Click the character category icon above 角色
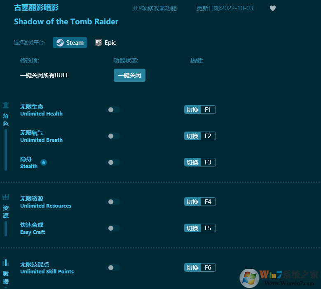This screenshot has width=321, height=289. pos(6,105)
